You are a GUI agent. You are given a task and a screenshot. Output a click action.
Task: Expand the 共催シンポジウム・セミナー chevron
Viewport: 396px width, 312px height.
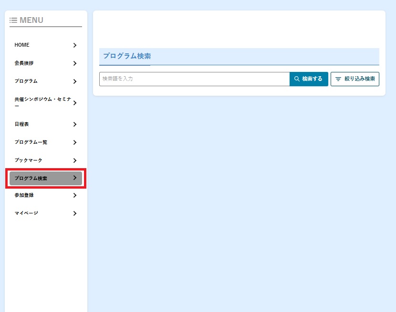(x=75, y=103)
